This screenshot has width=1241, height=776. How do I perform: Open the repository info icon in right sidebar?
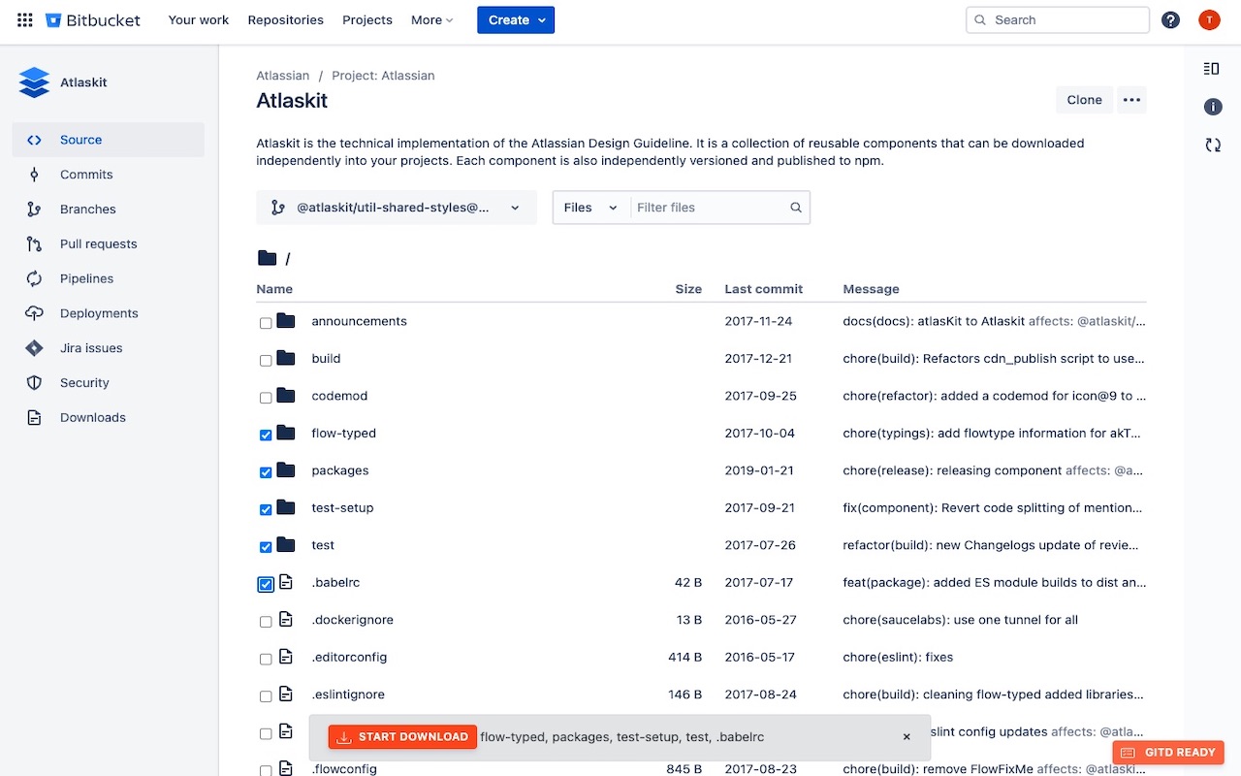(1212, 107)
